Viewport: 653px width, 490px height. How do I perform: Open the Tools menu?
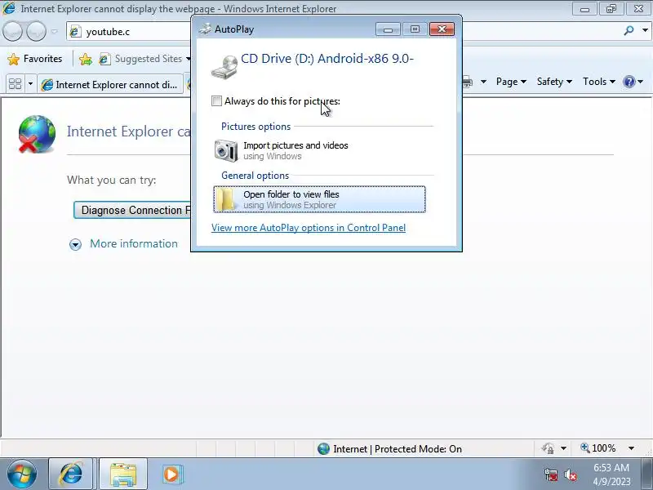click(x=598, y=82)
